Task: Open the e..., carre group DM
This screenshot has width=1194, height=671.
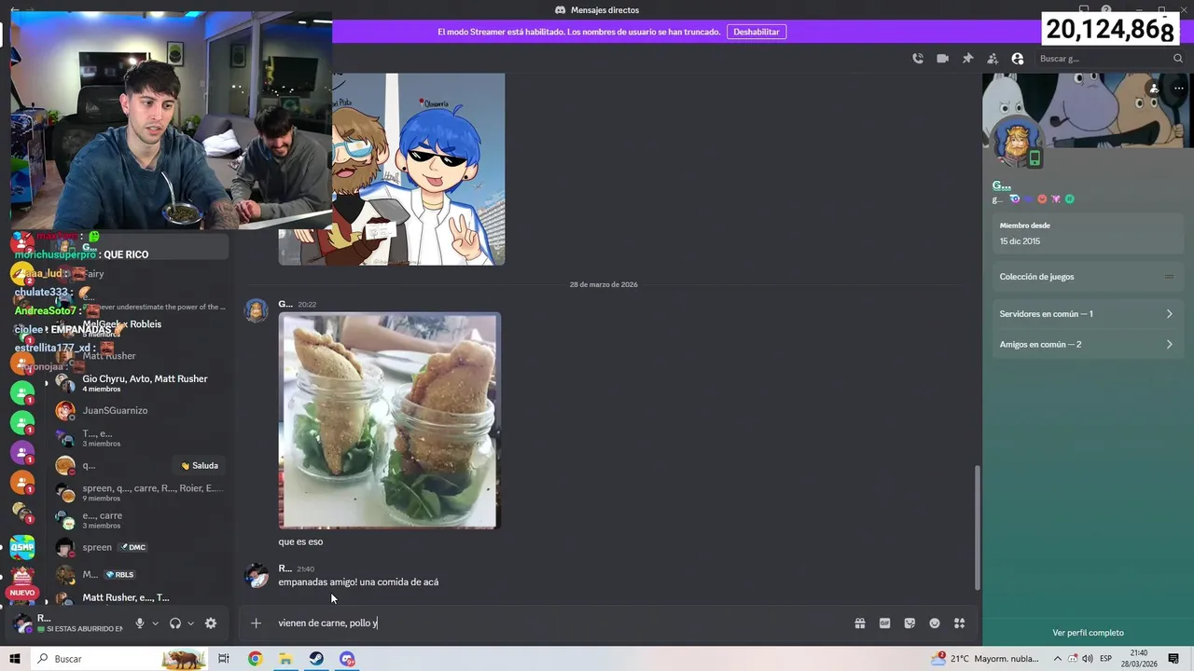Action: (x=138, y=520)
